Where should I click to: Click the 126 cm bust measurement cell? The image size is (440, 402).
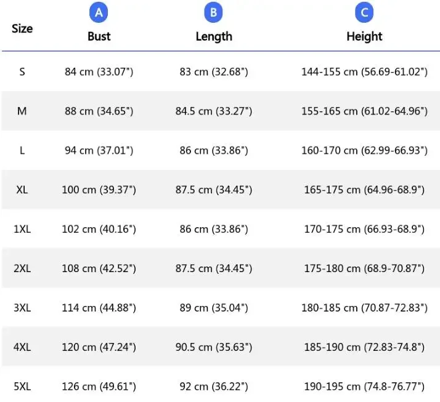[x=99, y=387]
